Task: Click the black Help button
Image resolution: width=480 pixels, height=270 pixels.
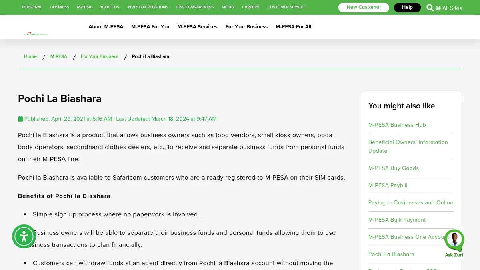Action: (x=407, y=8)
